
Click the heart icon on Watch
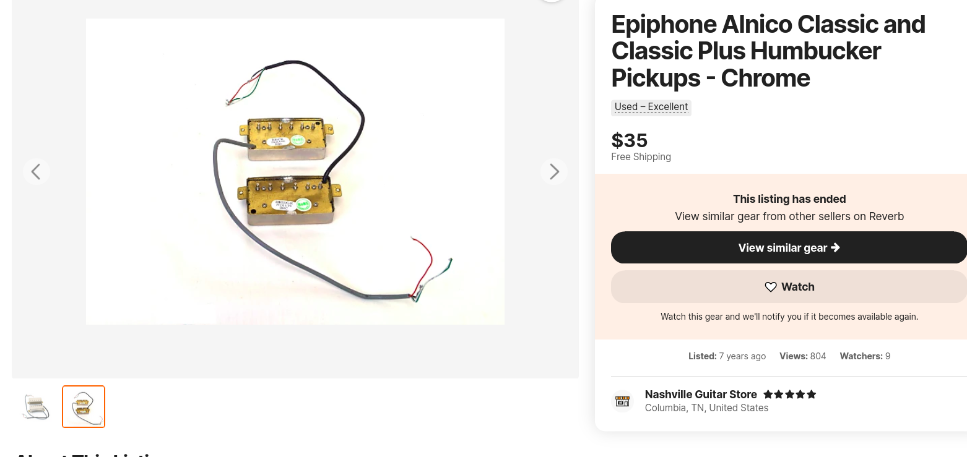click(771, 287)
